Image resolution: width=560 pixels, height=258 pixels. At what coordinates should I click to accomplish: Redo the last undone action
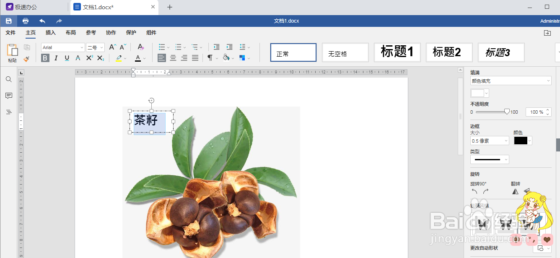59,21
